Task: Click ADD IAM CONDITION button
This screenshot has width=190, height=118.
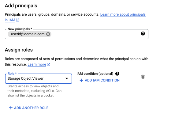Action: [x=100, y=80]
